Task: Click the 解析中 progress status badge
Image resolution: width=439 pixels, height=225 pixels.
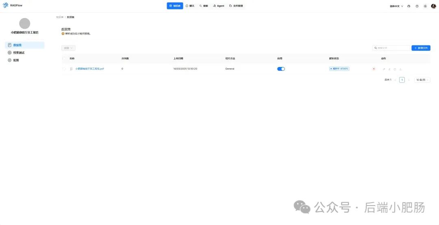Action: (339, 69)
